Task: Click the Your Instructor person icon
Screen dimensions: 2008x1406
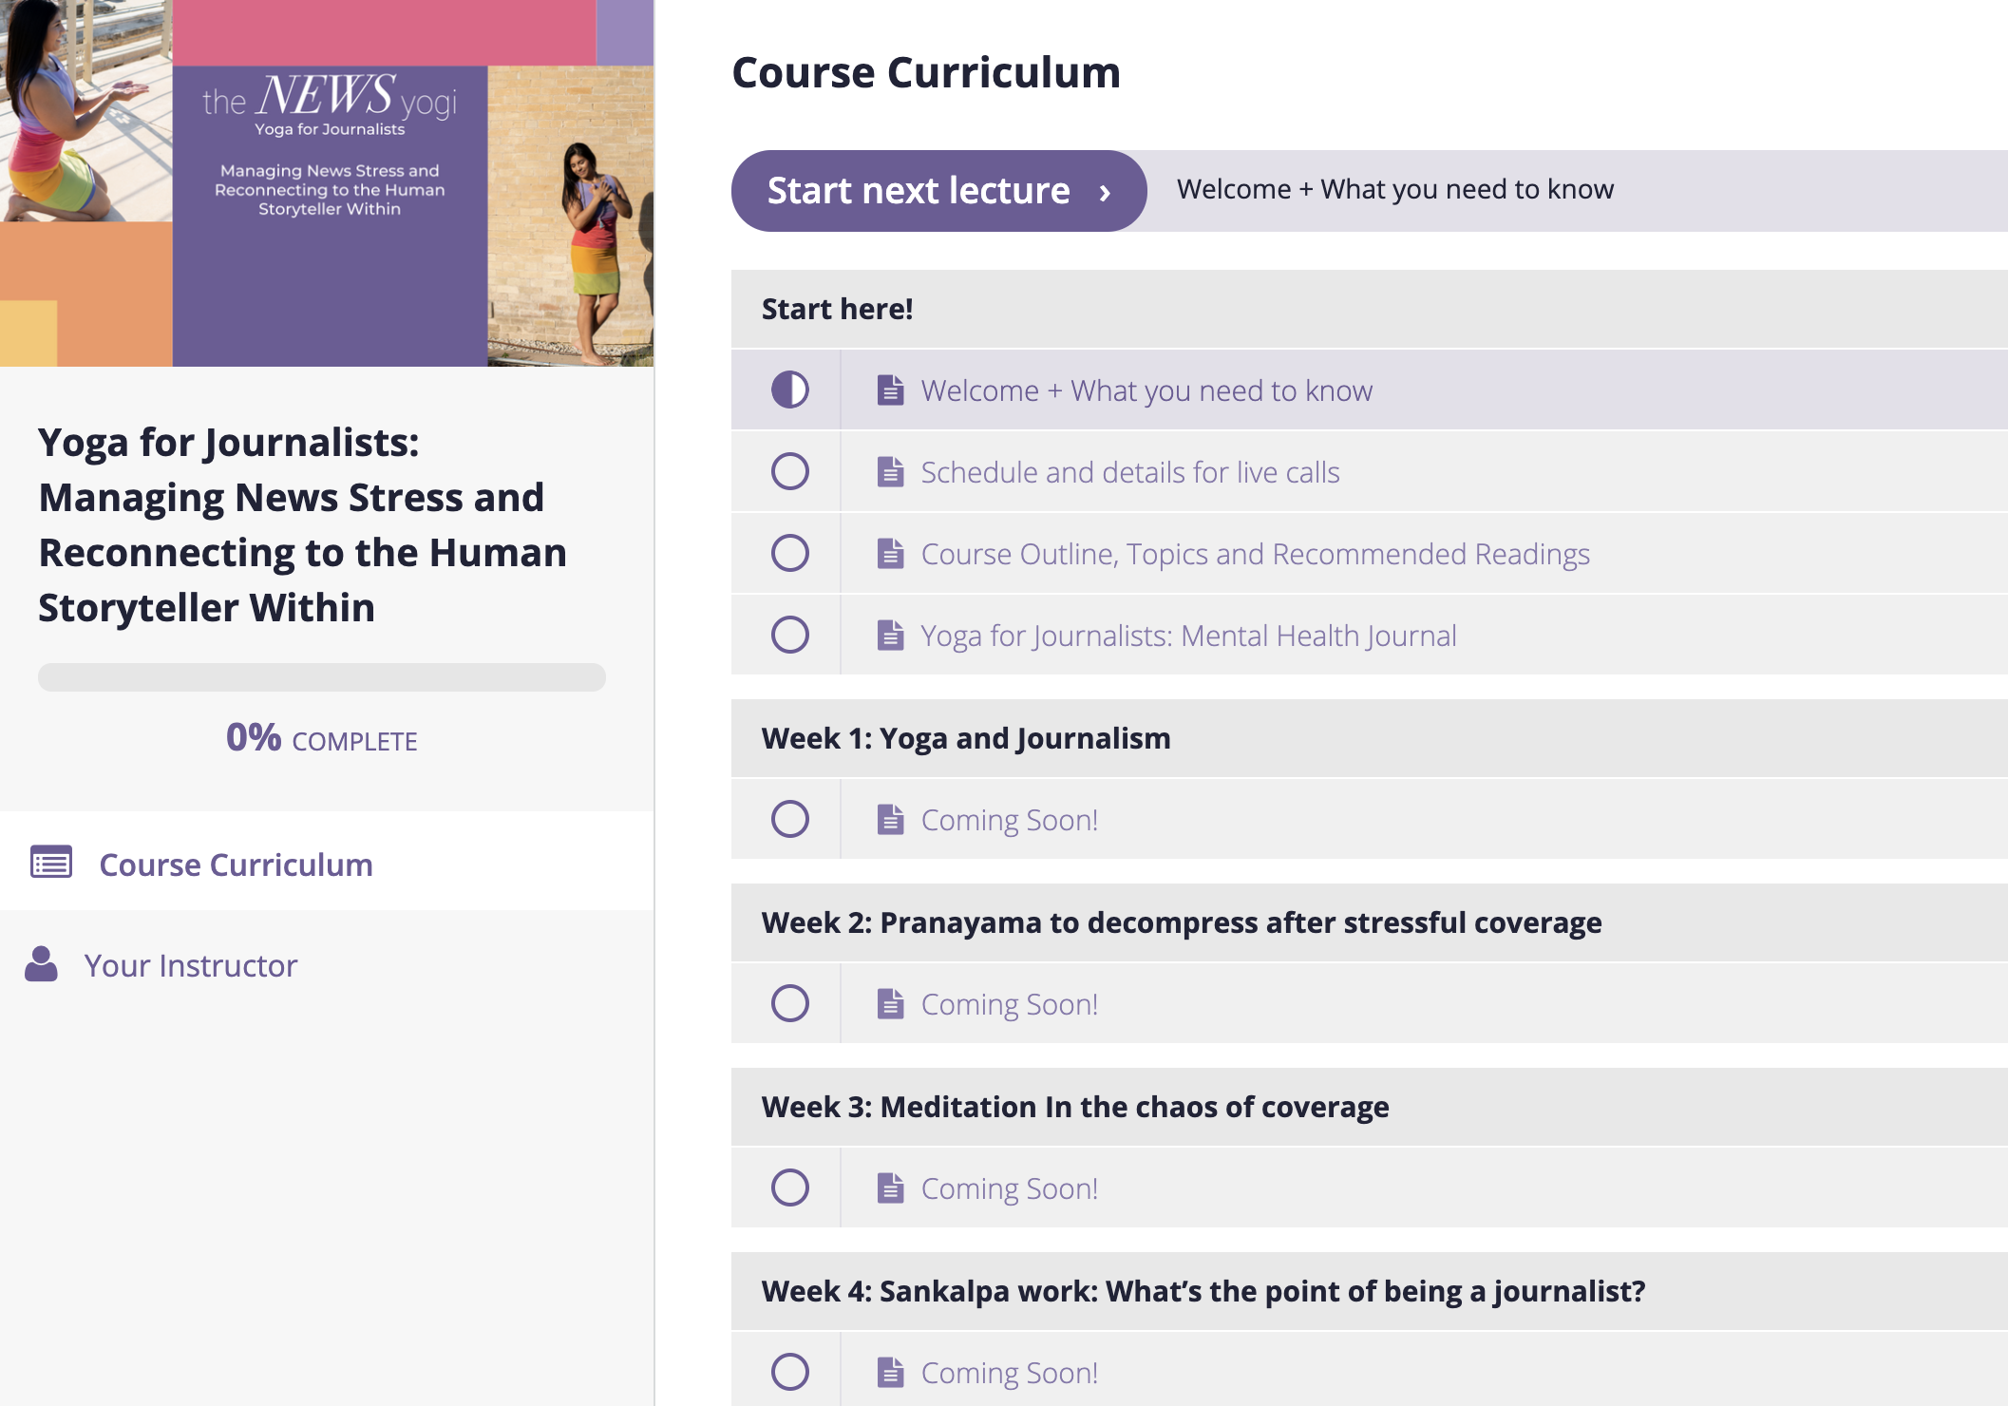Action: coord(41,963)
